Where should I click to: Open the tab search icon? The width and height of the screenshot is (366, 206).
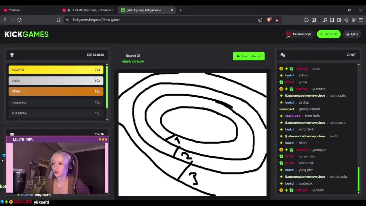[314, 20]
